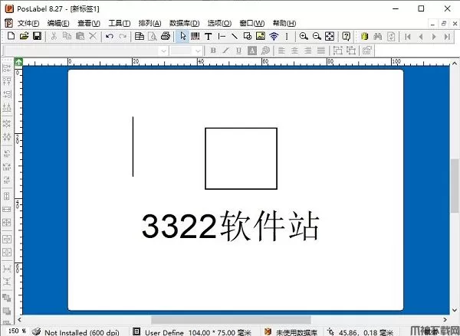Set text alignment to center

tap(294, 51)
